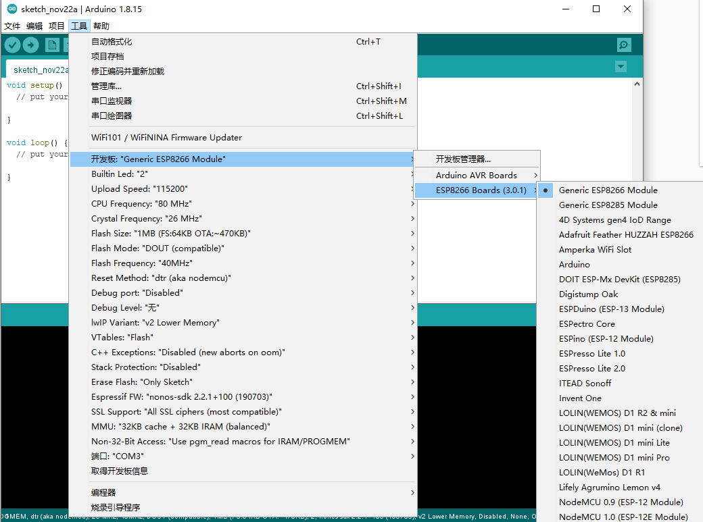Expand the VTables Flash submenu

(243, 338)
